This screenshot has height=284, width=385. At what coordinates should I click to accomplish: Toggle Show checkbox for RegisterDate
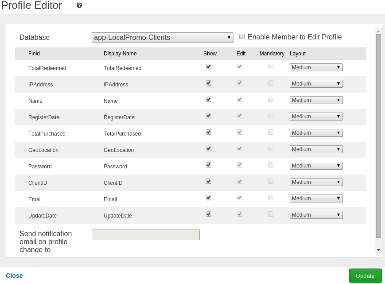(209, 116)
